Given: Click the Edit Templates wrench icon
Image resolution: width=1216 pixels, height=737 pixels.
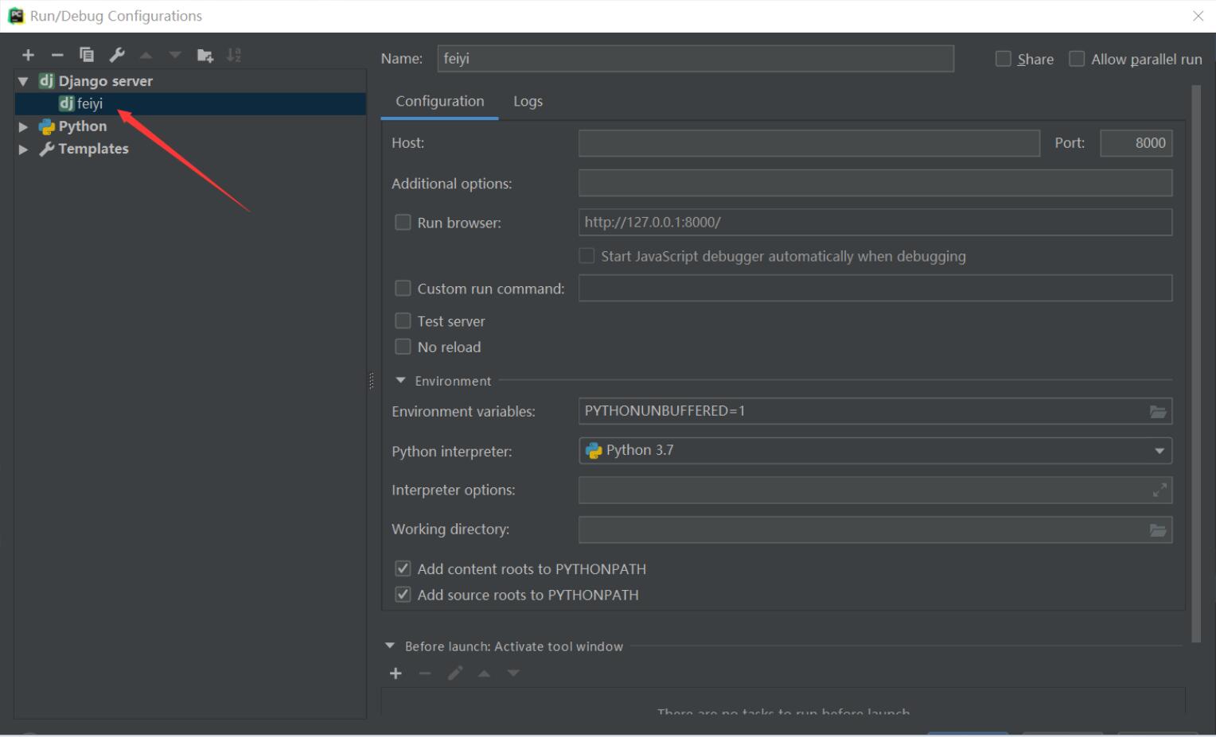Looking at the screenshot, I should click(x=117, y=55).
